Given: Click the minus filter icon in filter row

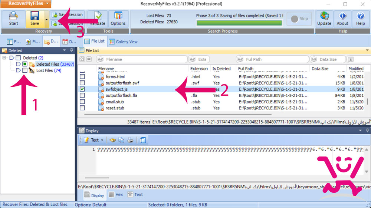Looking at the screenshot, I should tap(89, 59).
